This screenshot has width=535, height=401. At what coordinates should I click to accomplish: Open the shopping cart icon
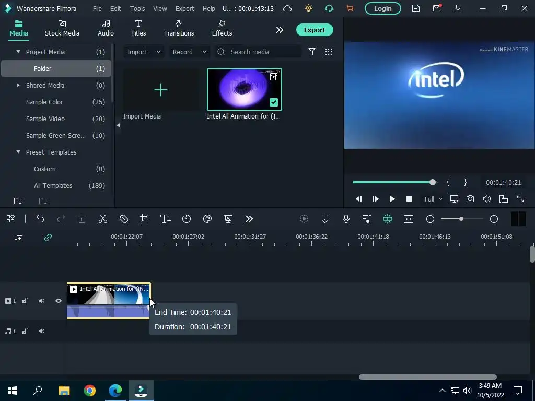(350, 8)
